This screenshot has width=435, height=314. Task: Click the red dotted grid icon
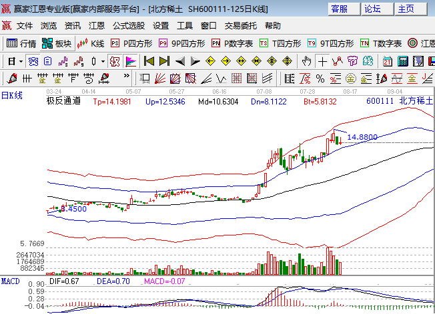tap(236, 78)
